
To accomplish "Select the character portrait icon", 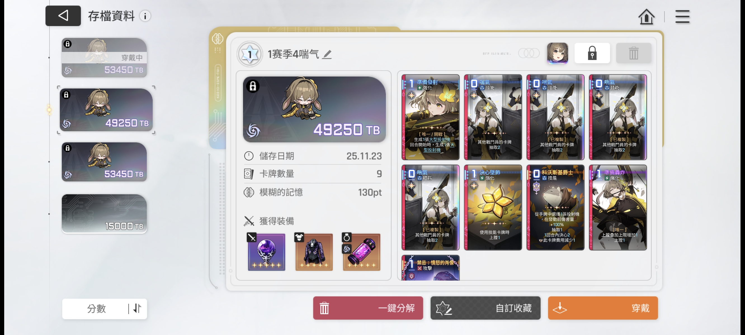I will pos(557,53).
